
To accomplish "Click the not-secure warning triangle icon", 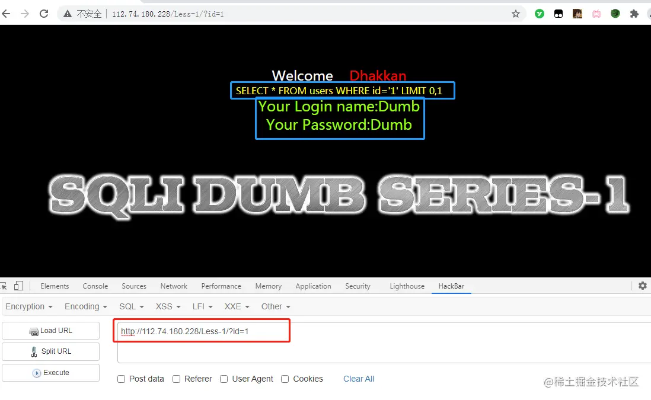I will [67, 14].
